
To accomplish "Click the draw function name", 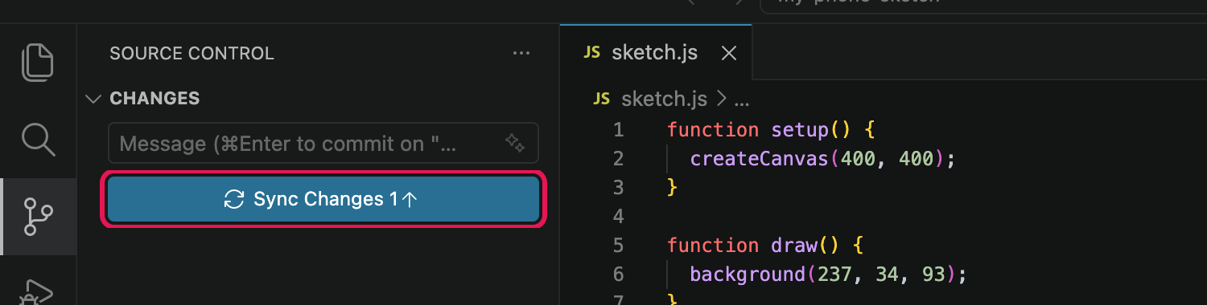I will (x=794, y=245).
